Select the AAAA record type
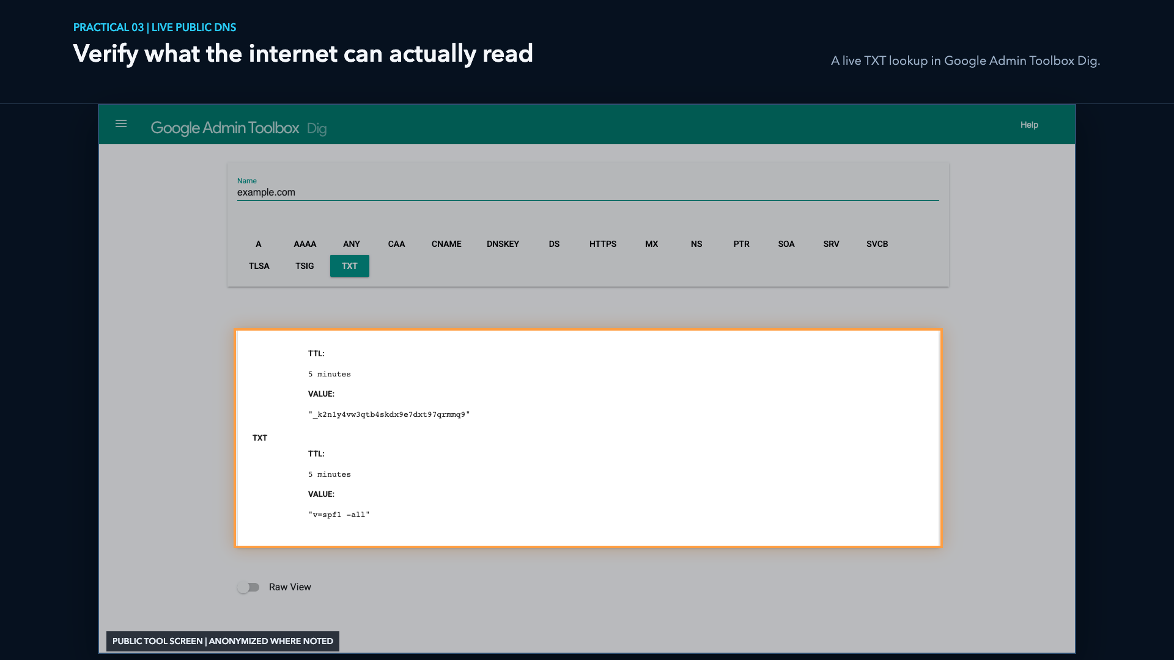This screenshot has width=1174, height=660. click(305, 244)
